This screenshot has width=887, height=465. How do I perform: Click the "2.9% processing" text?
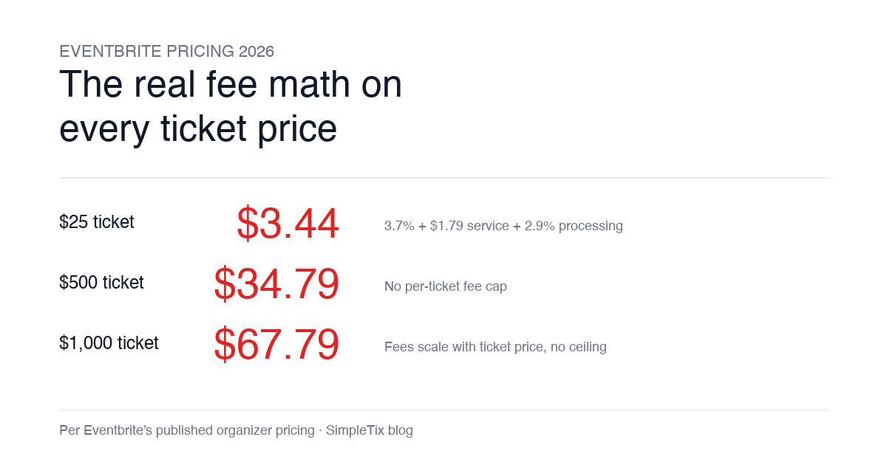tap(574, 226)
